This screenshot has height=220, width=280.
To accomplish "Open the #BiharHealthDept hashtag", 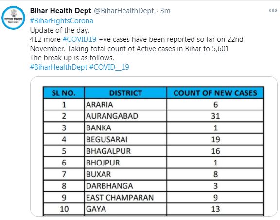I will [58, 67].
